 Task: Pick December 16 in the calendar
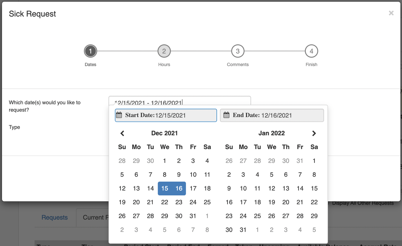point(179,189)
